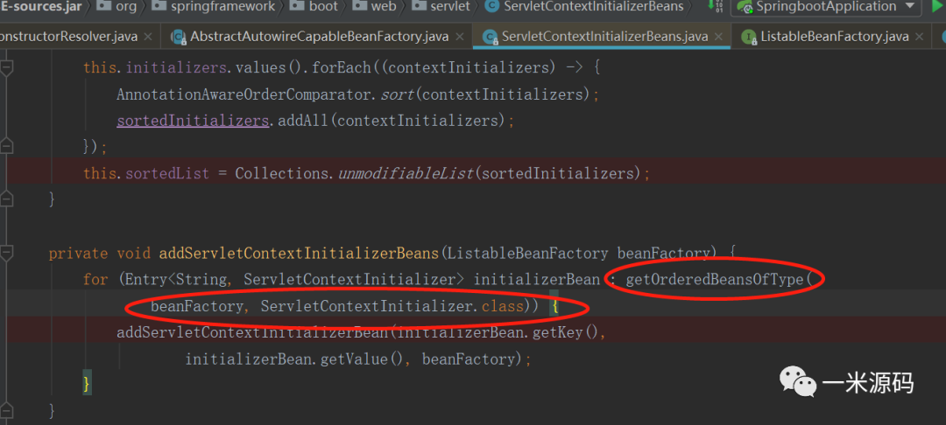The image size is (946, 425).
Task: Click the underlined sortedInitializers variable
Action: [x=193, y=120]
